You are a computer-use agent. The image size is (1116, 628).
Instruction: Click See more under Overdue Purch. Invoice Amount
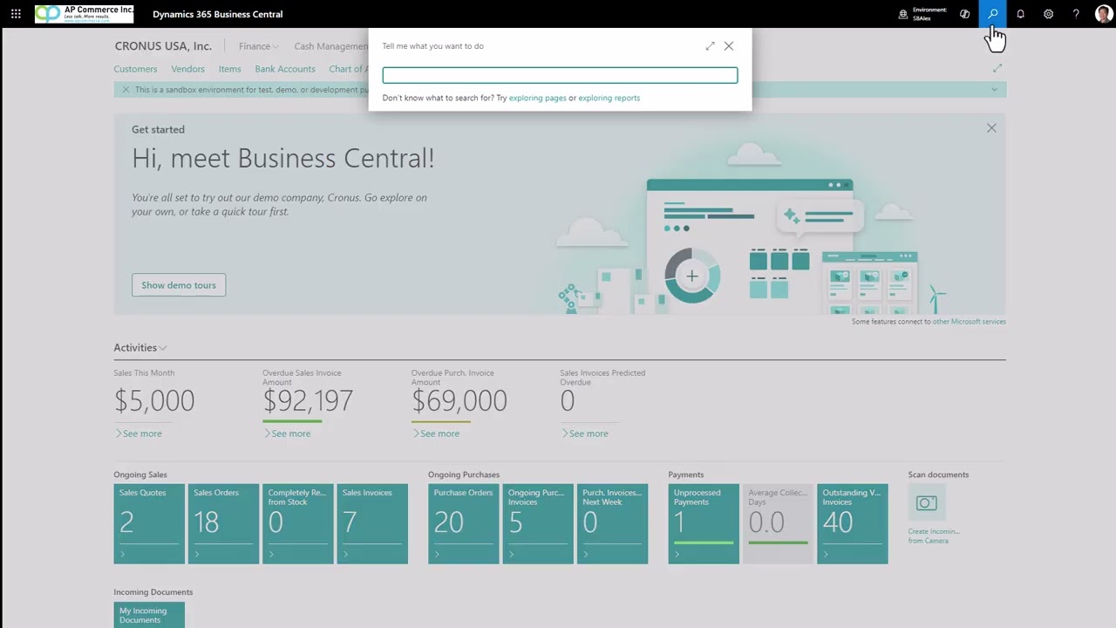[436, 433]
